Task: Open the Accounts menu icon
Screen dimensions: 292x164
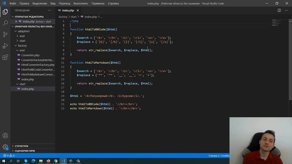Action: pyautogui.click(x=5, y=136)
